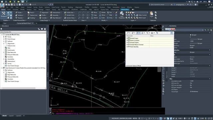Switch to Layout1 tab
This screenshot has width=213, height=120.
click(11, 116)
